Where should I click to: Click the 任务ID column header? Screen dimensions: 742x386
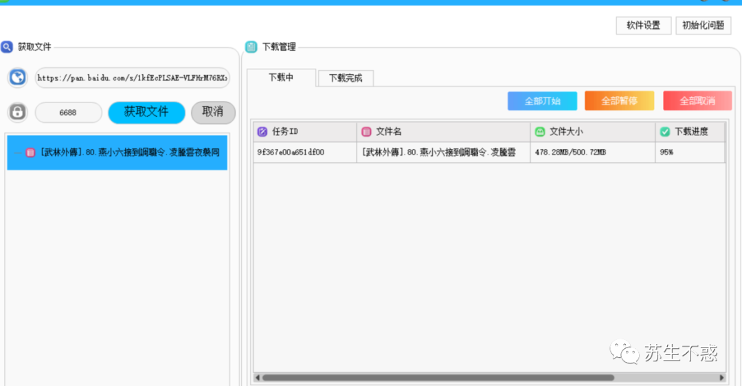click(x=305, y=131)
